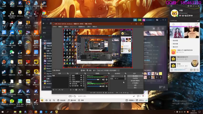Open transition properties gear in OBS
The image size is (203, 114).
pos(125,76)
